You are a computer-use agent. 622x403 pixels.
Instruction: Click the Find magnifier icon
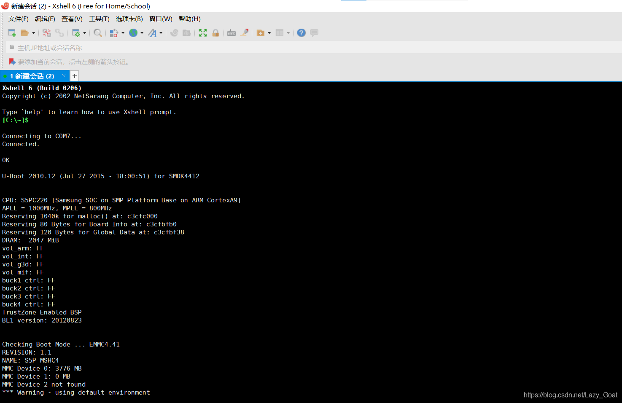[x=98, y=33]
